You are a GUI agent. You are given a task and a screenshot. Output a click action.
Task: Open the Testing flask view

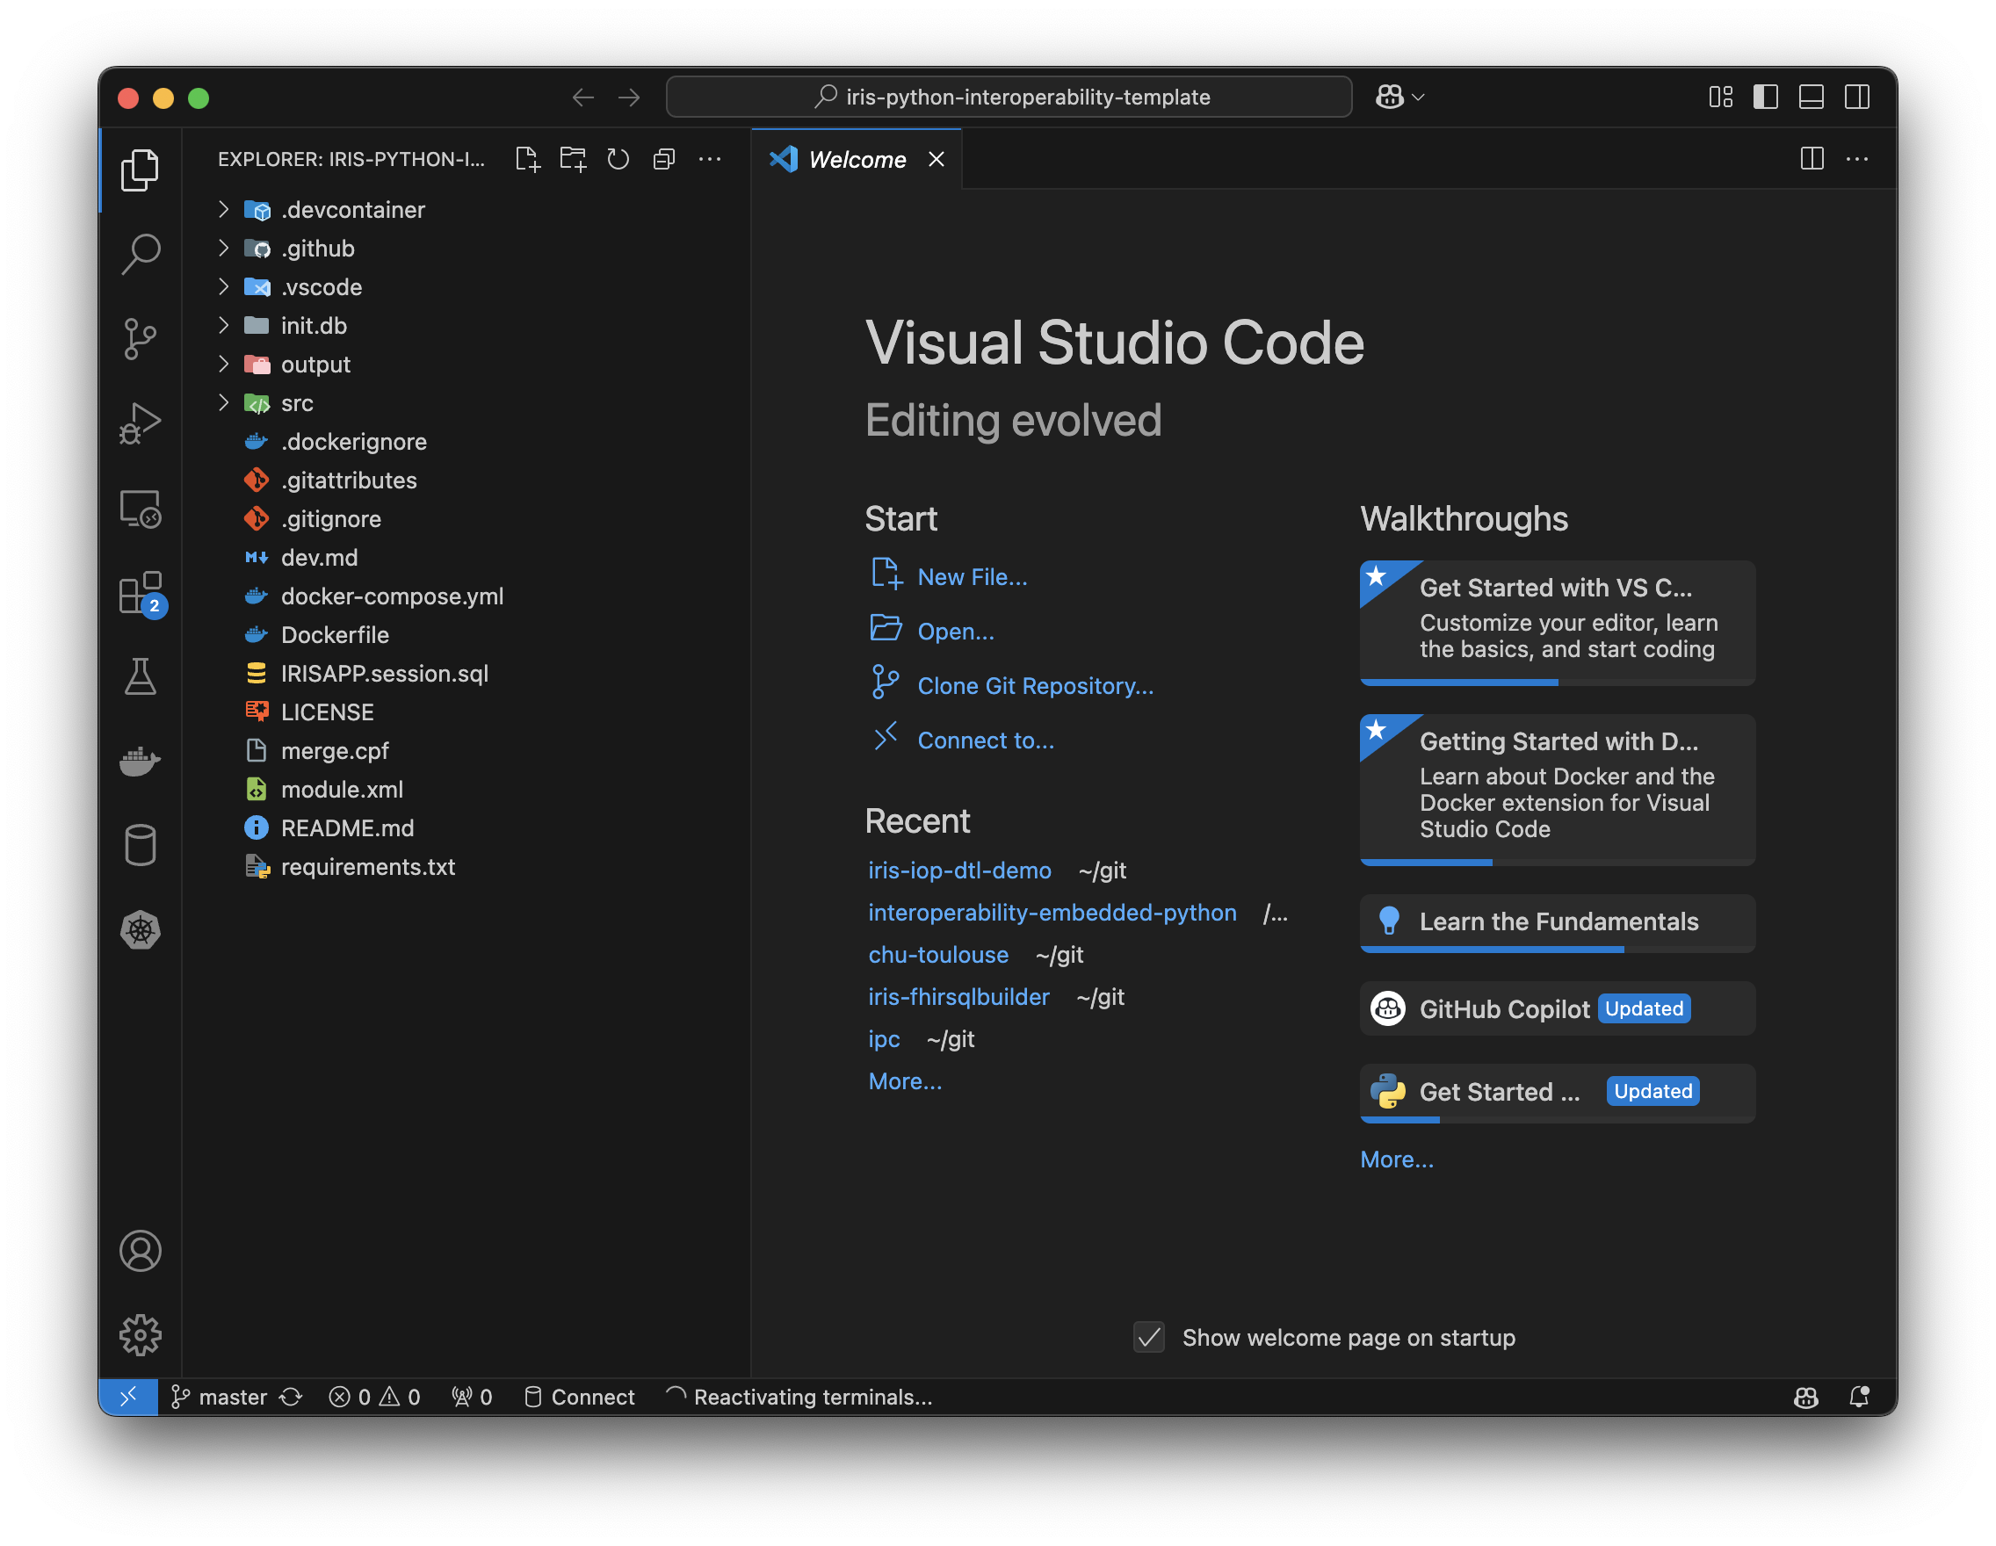[140, 677]
